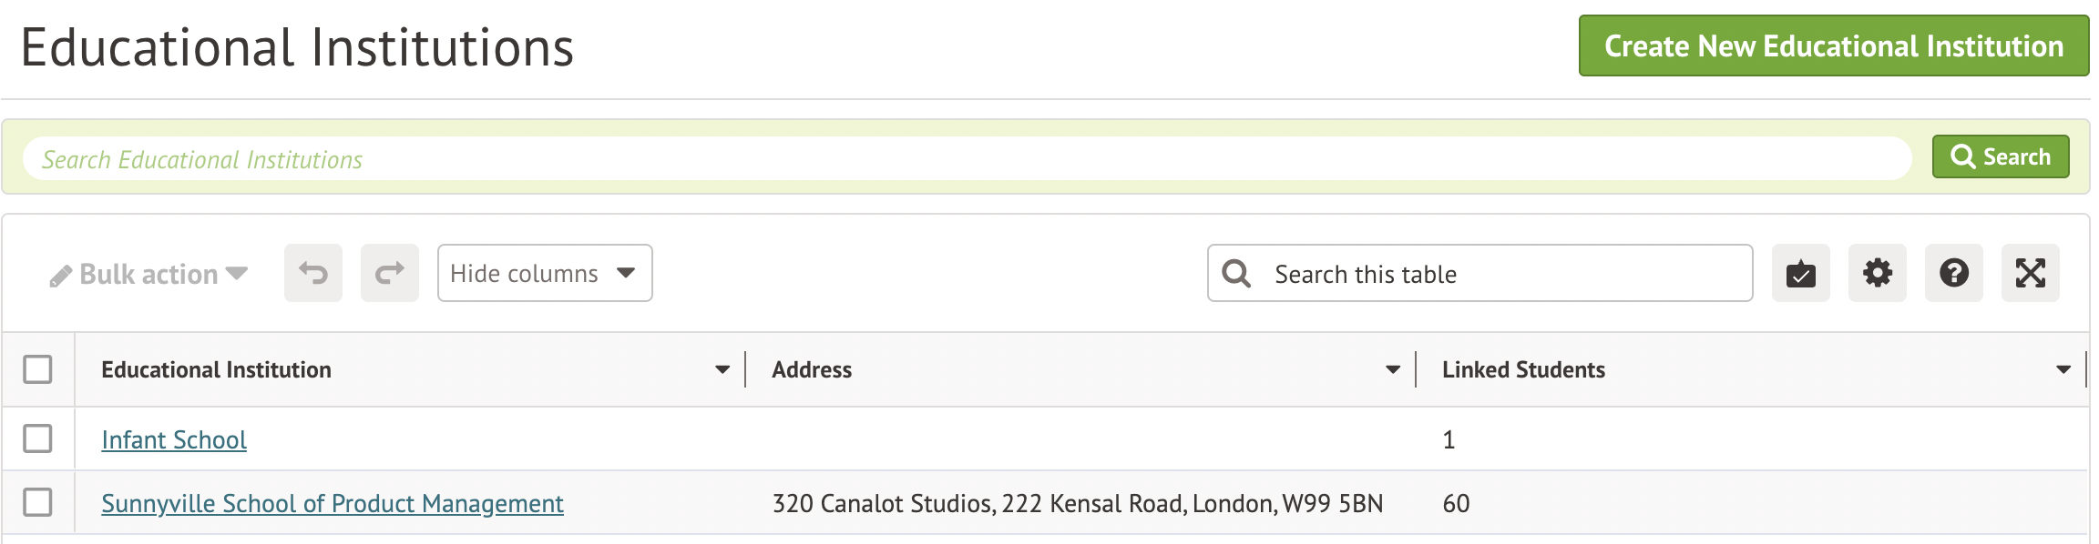Click the magnifier icon in table search
The image size is (2099, 544).
click(x=1236, y=273)
